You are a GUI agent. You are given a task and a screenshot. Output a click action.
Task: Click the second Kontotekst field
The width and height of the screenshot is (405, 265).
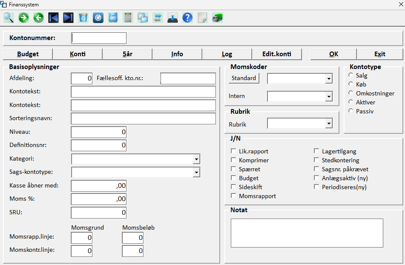[x=144, y=105]
